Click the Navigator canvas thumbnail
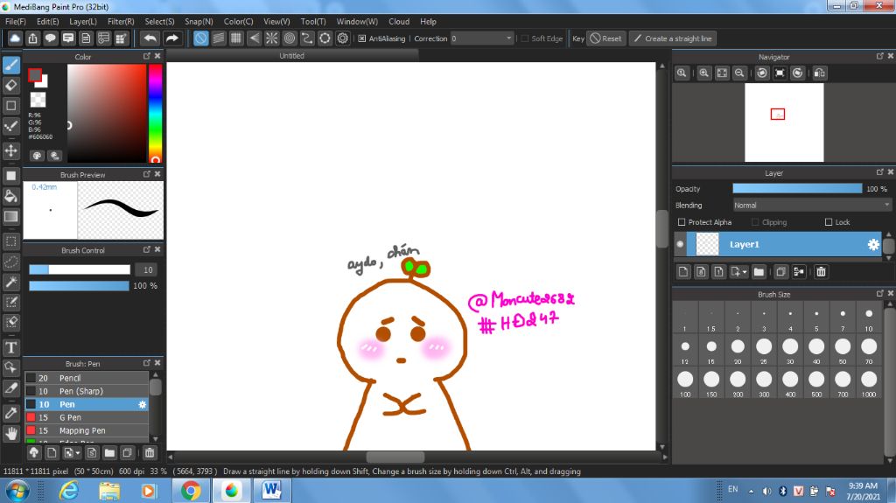The image size is (896, 503). click(x=784, y=122)
